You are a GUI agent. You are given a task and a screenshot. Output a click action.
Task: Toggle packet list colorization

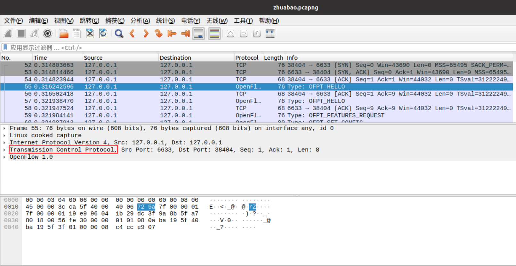click(x=214, y=34)
